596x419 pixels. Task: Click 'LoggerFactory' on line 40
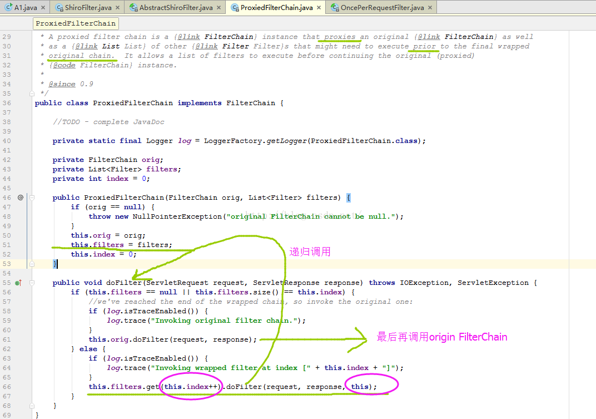click(x=232, y=141)
